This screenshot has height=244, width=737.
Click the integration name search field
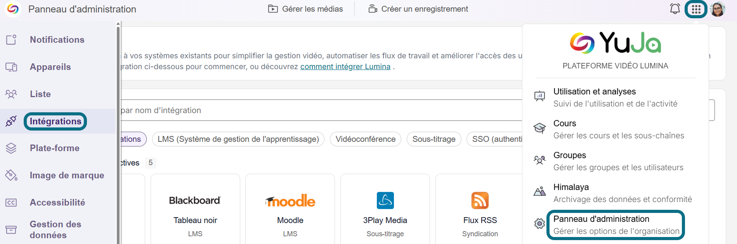321,110
